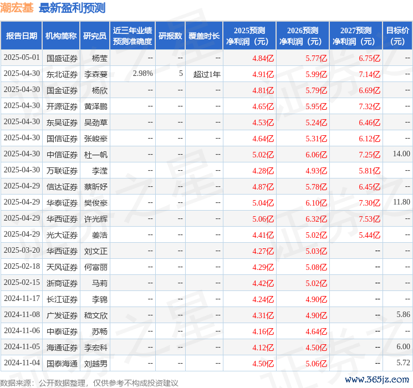The height and width of the screenshot is (388, 413).
Task: Select the 覆盖时长 column header
Action: click(204, 36)
